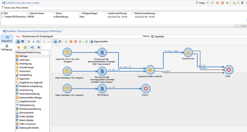Screen dimensions: 247x132
Task: Click the zoom to fit icon
Action: (x=29, y=42)
